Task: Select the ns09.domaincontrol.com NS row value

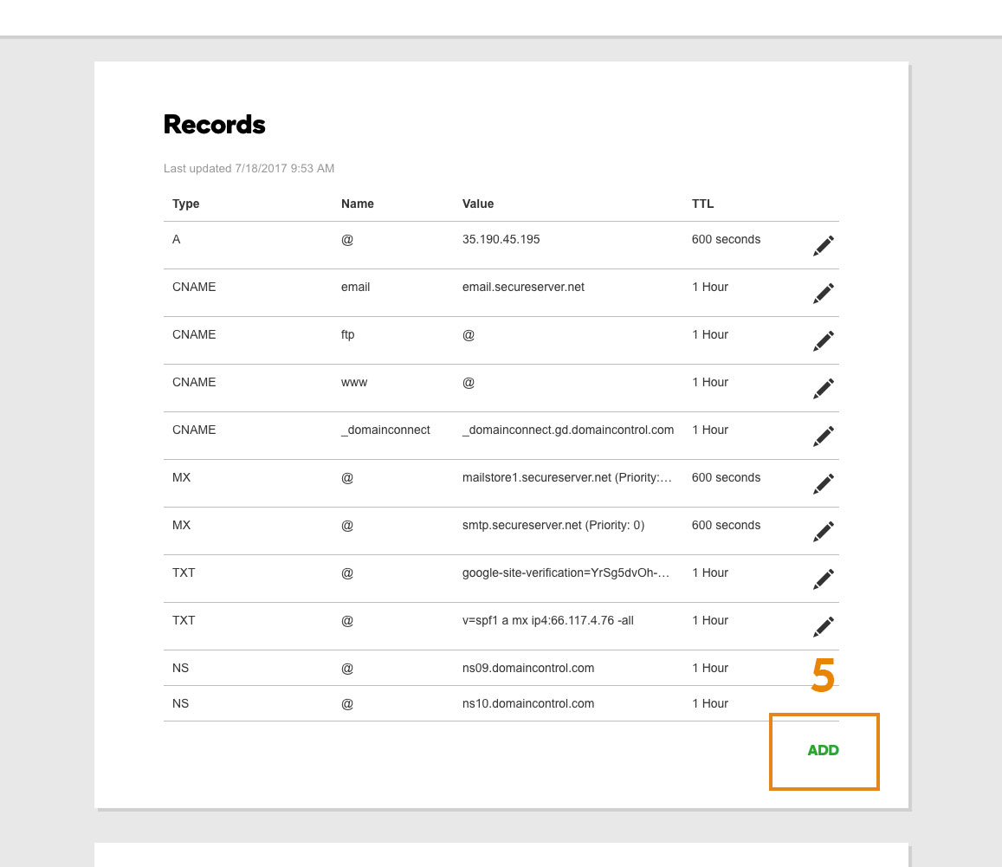Action: click(x=527, y=668)
